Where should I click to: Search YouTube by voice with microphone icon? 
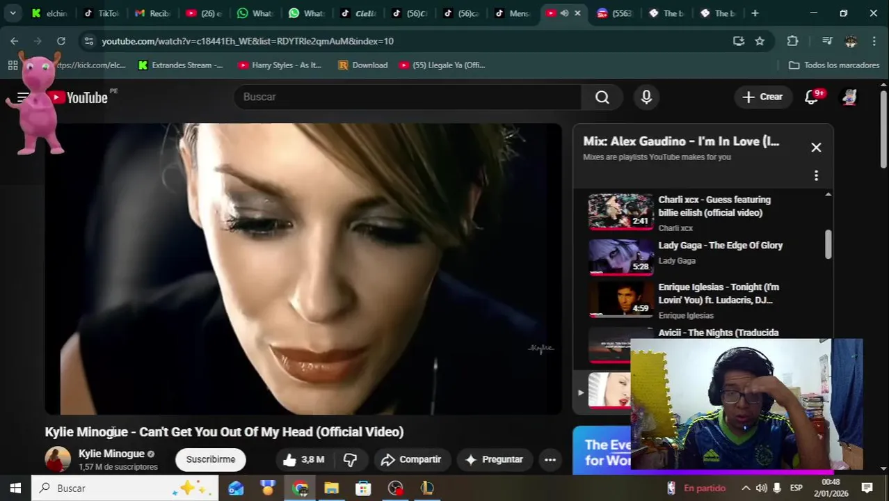(x=646, y=97)
